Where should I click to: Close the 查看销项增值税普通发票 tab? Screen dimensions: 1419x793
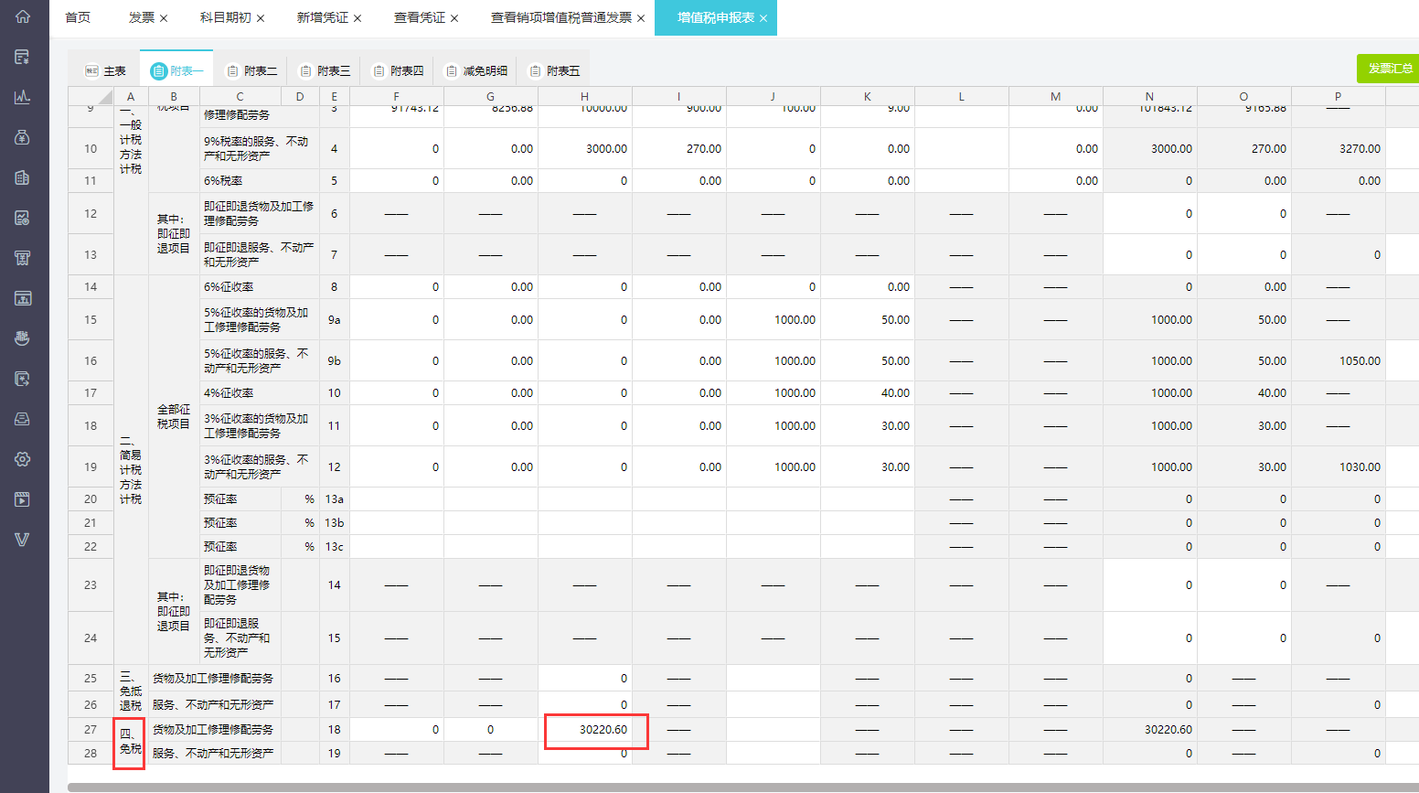coord(641,18)
